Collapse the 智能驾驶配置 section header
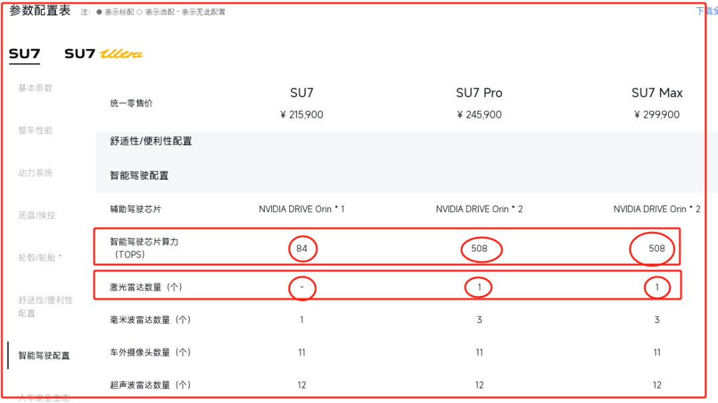Screen dimensions: 718x403 [139, 176]
